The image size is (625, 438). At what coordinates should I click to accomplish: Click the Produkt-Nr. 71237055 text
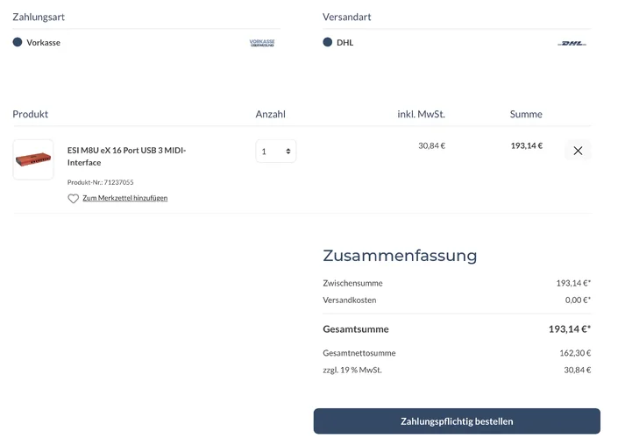(x=101, y=182)
